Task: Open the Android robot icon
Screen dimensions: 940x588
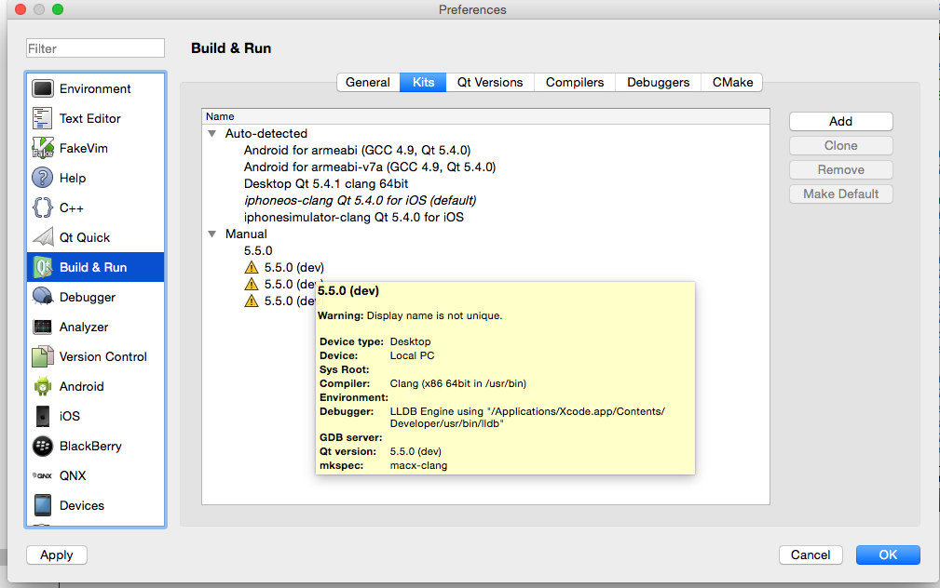Action: pos(43,386)
